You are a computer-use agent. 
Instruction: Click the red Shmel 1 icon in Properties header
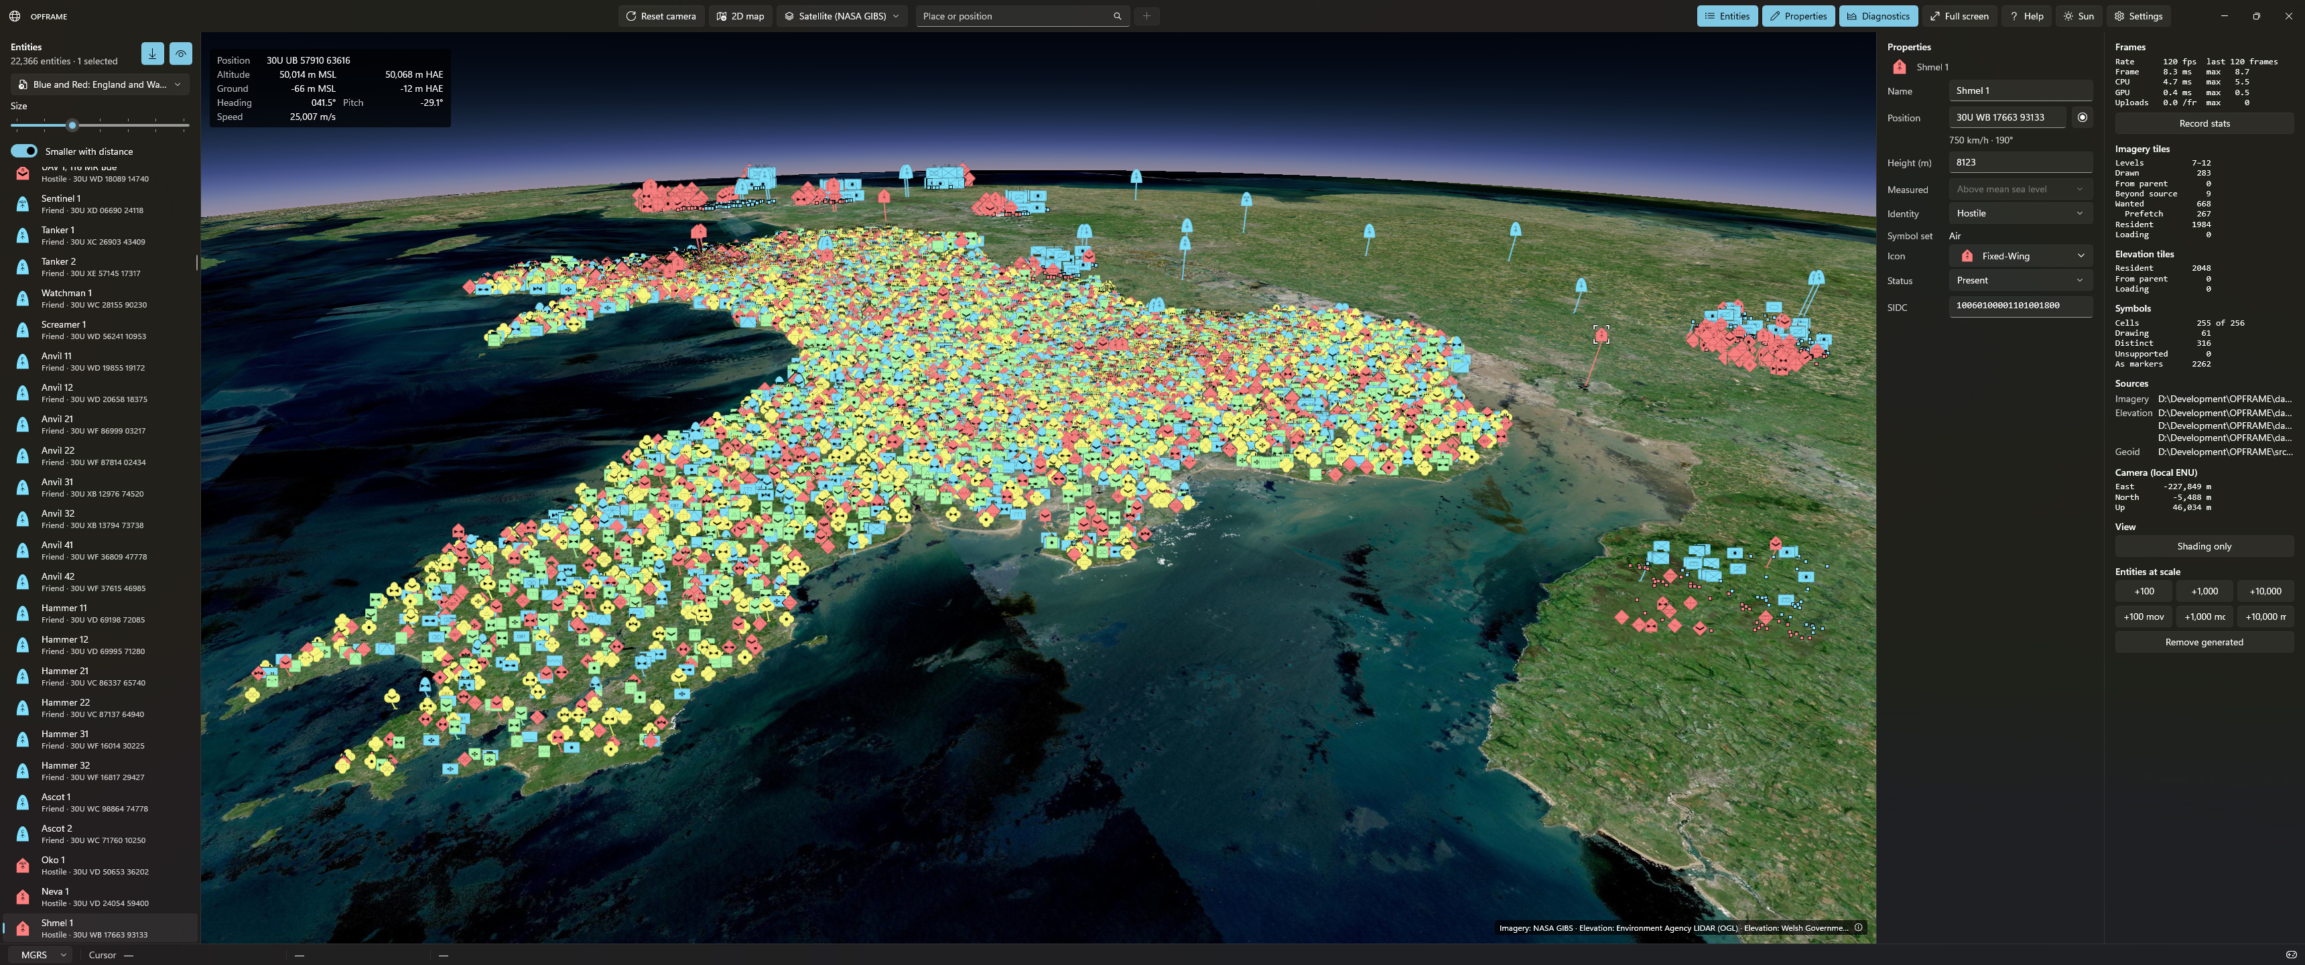click(1899, 67)
